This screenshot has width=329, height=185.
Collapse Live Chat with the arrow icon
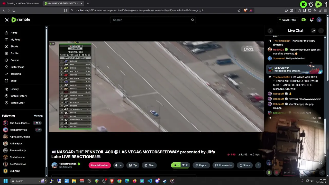tap(270, 31)
